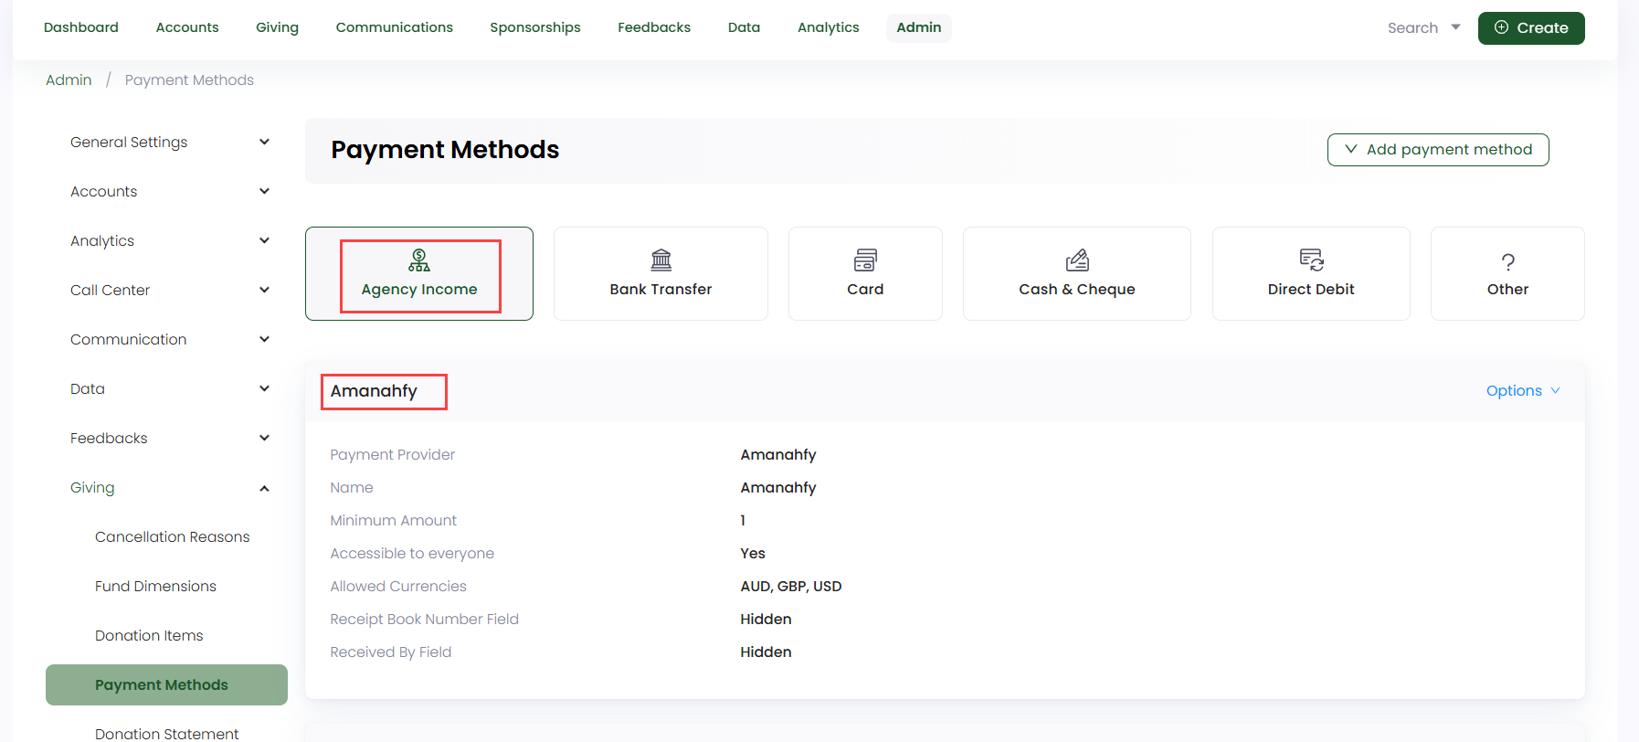Image resolution: width=1639 pixels, height=742 pixels.
Task: Click the Other question mark icon
Action: (1507, 262)
